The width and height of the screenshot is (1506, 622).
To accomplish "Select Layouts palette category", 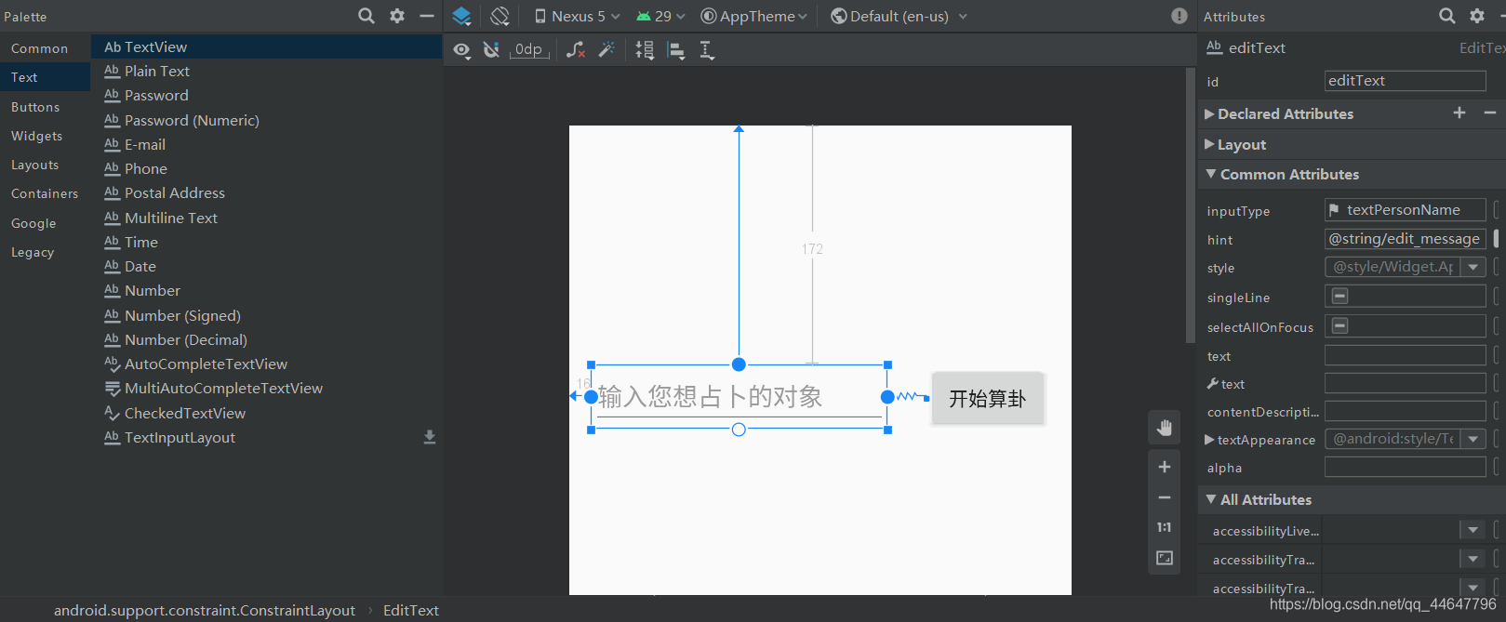I will click(x=45, y=165).
